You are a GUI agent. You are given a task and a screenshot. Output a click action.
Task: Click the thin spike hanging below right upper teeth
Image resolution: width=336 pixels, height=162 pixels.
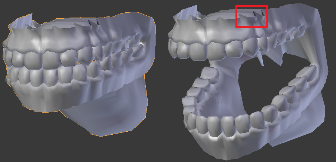pos(260,59)
